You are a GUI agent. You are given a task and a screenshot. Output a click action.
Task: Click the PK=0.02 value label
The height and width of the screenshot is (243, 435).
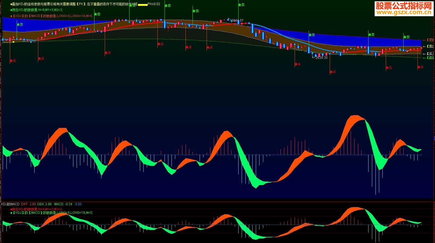tap(154, 4)
